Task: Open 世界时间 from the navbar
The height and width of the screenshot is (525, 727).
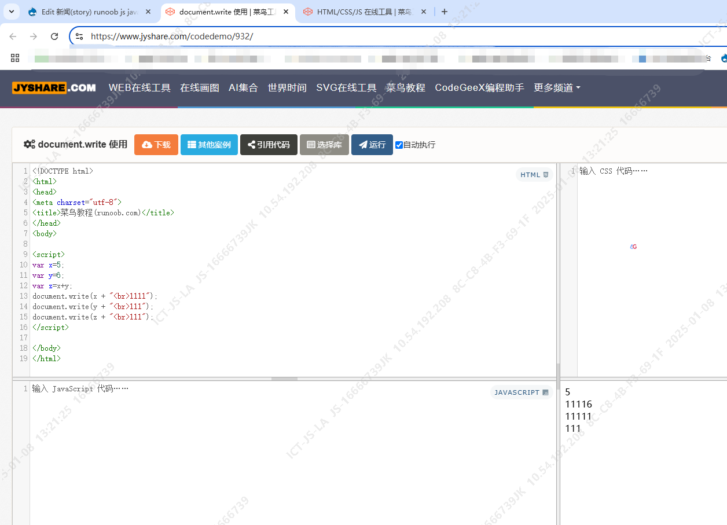Action: [x=287, y=88]
